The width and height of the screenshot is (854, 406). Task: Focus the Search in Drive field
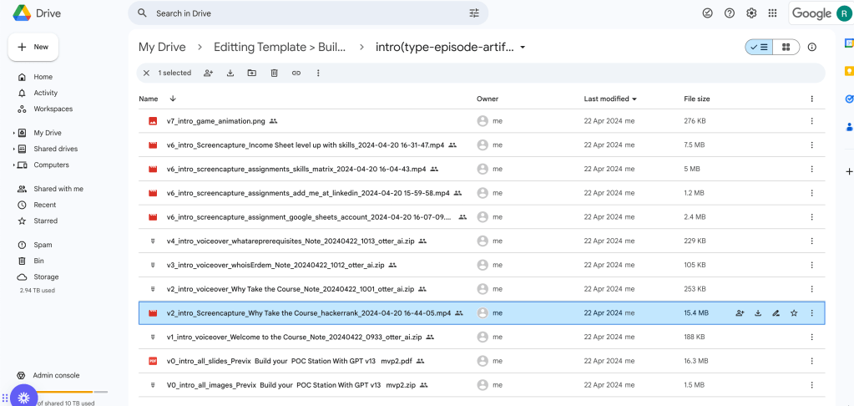tap(308, 13)
